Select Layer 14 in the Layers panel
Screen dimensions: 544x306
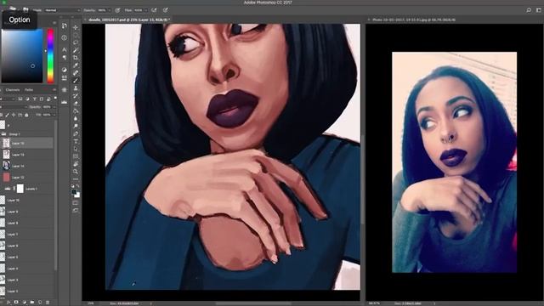point(26,167)
